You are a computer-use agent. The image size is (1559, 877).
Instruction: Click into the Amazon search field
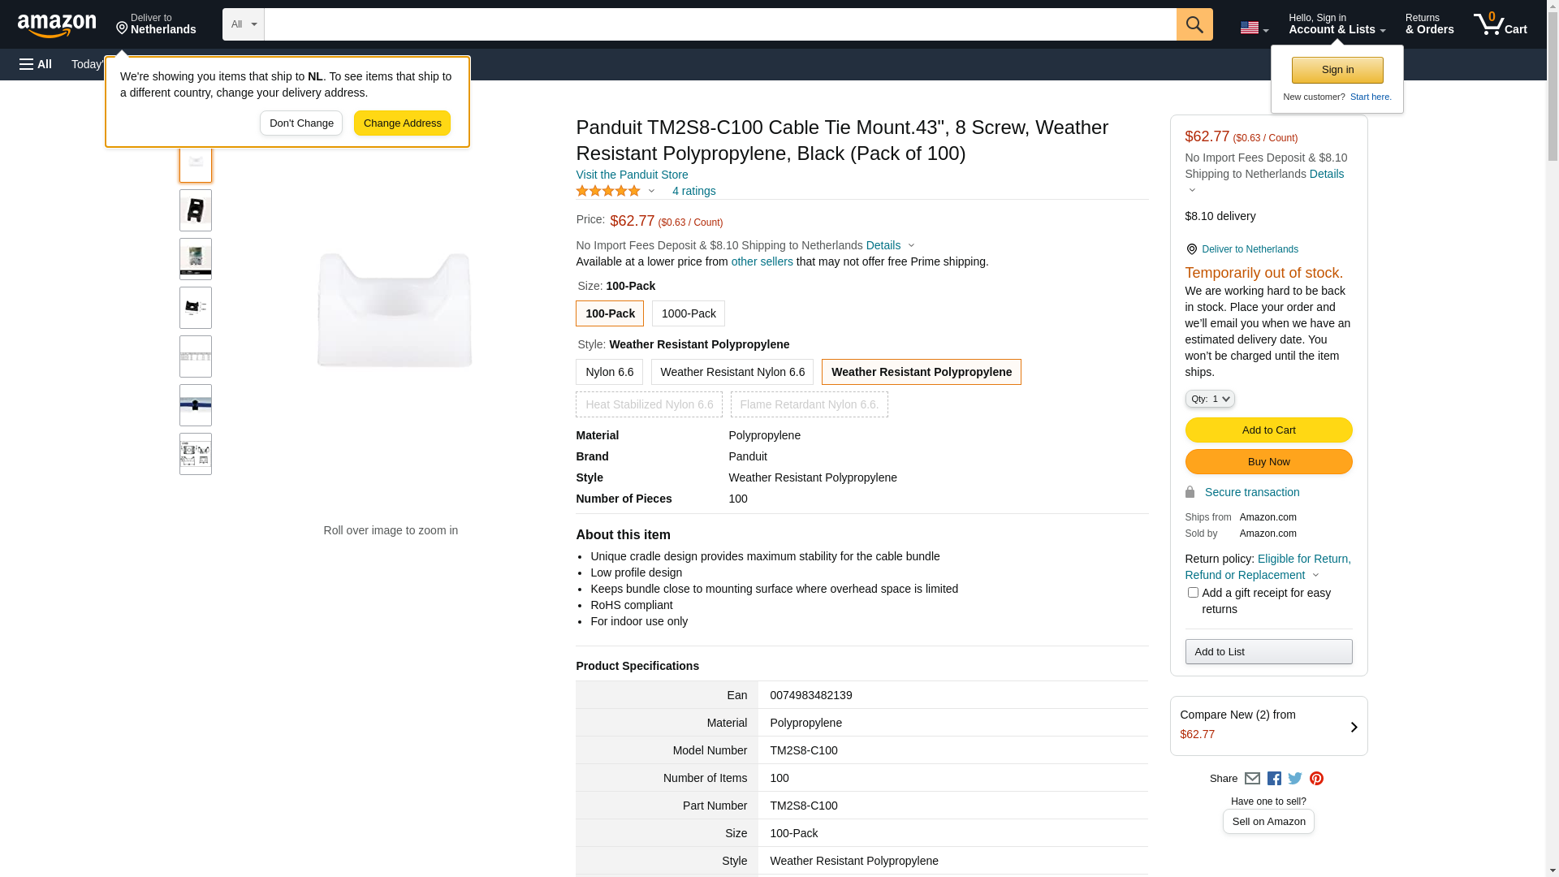point(719,24)
